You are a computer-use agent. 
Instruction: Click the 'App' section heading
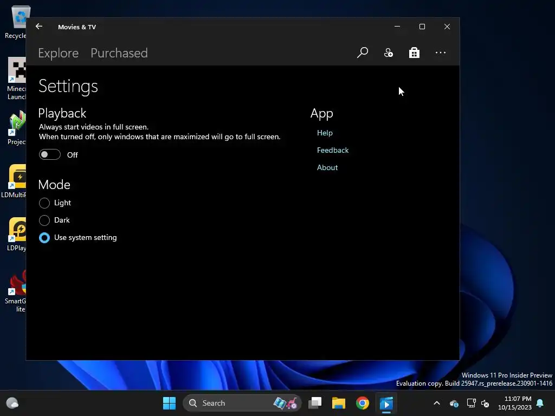point(322,114)
